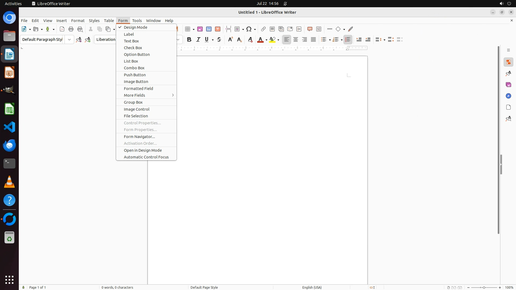Toggle Open in Design Mode option
The width and height of the screenshot is (516, 290).
[143, 150]
